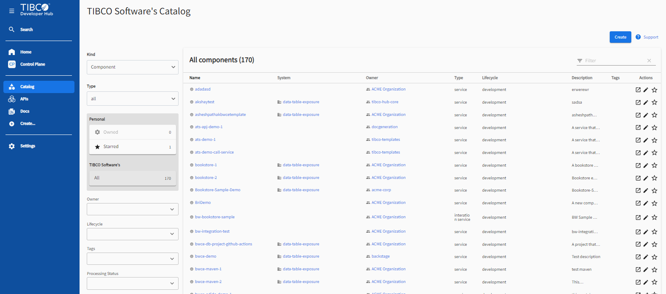666x294 pixels.
Task: Select the Catalog sidebar item
Action: pyautogui.click(x=39, y=87)
